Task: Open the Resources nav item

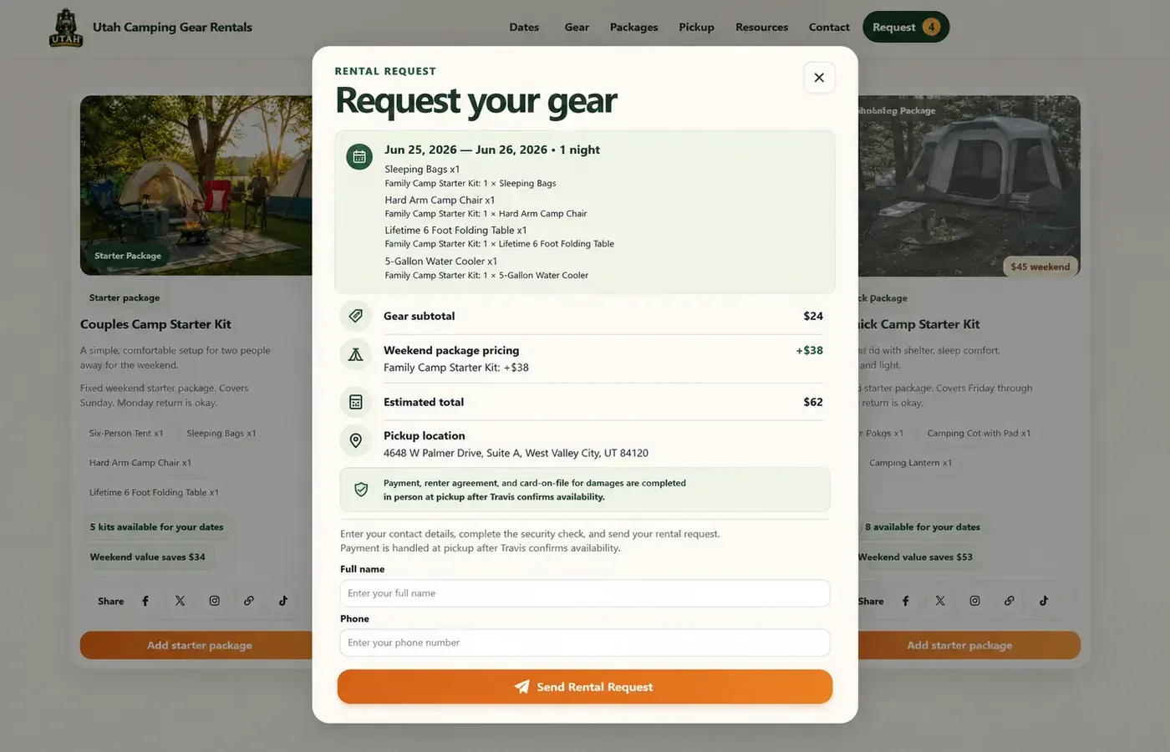Action: pyautogui.click(x=761, y=27)
